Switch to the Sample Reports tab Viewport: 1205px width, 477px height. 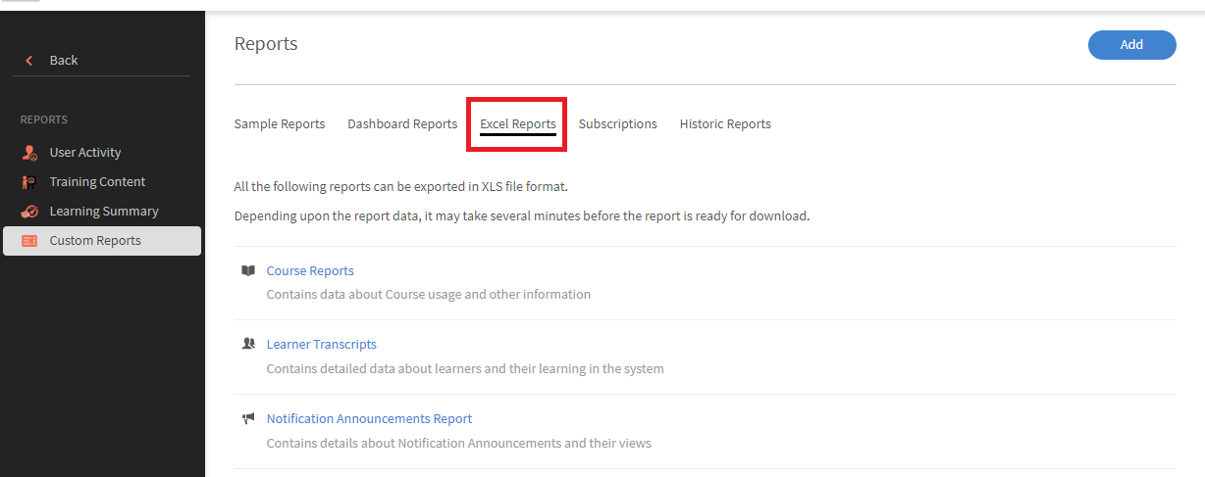(x=280, y=124)
